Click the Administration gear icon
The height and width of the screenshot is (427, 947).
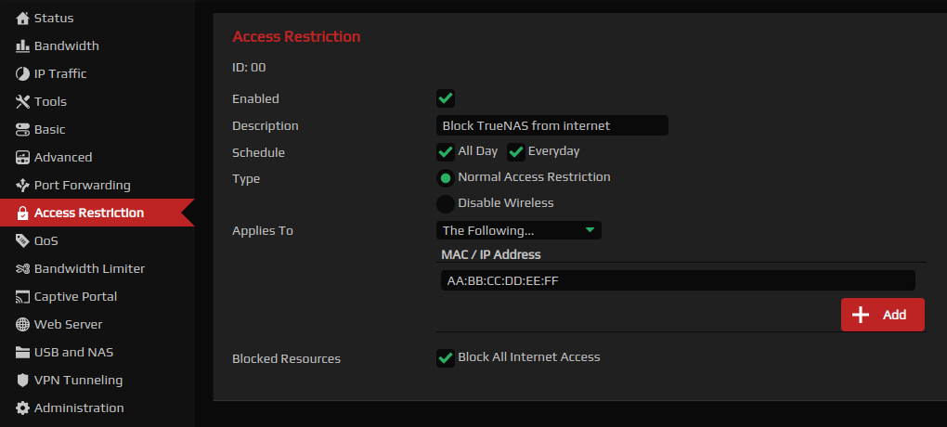(x=22, y=408)
